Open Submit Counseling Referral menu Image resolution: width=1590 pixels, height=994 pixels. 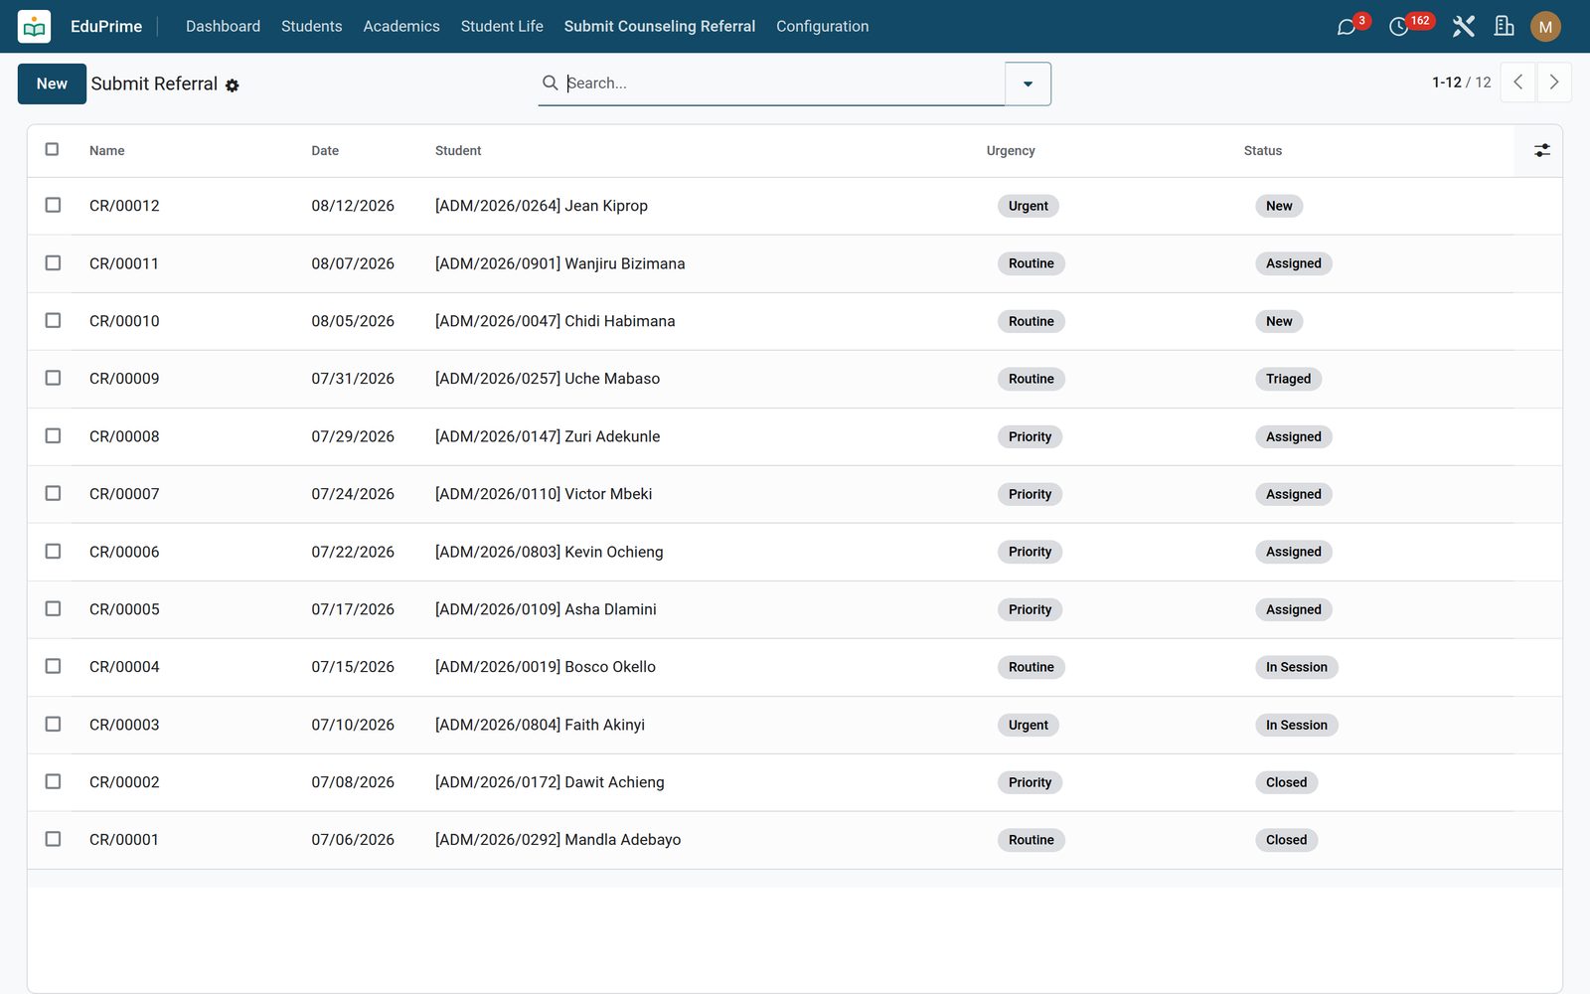coord(660,27)
